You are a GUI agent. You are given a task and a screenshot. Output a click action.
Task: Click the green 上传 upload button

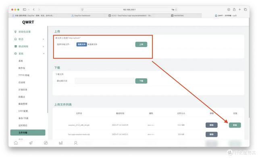pyautogui.click(x=141, y=44)
